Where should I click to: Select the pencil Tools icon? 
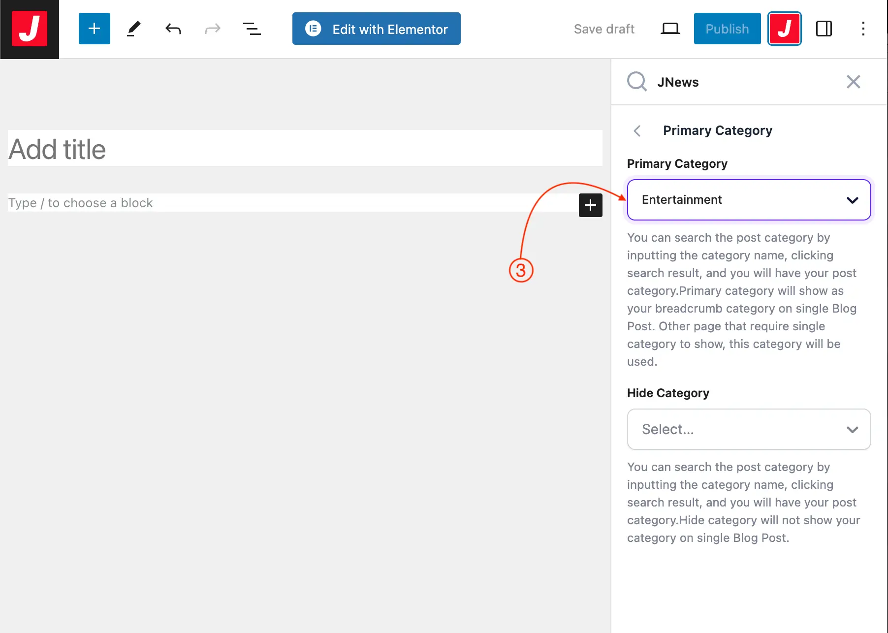click(133, 29)
